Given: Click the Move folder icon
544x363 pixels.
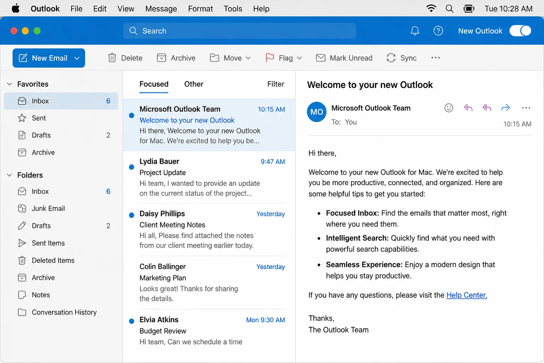Looking at the screenshot, I should tap(214, 58).
